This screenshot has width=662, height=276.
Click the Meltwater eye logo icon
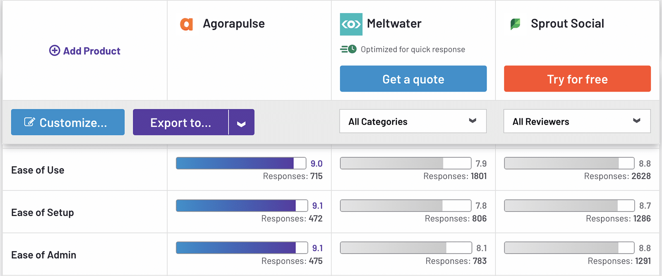(x=351, y=24)
